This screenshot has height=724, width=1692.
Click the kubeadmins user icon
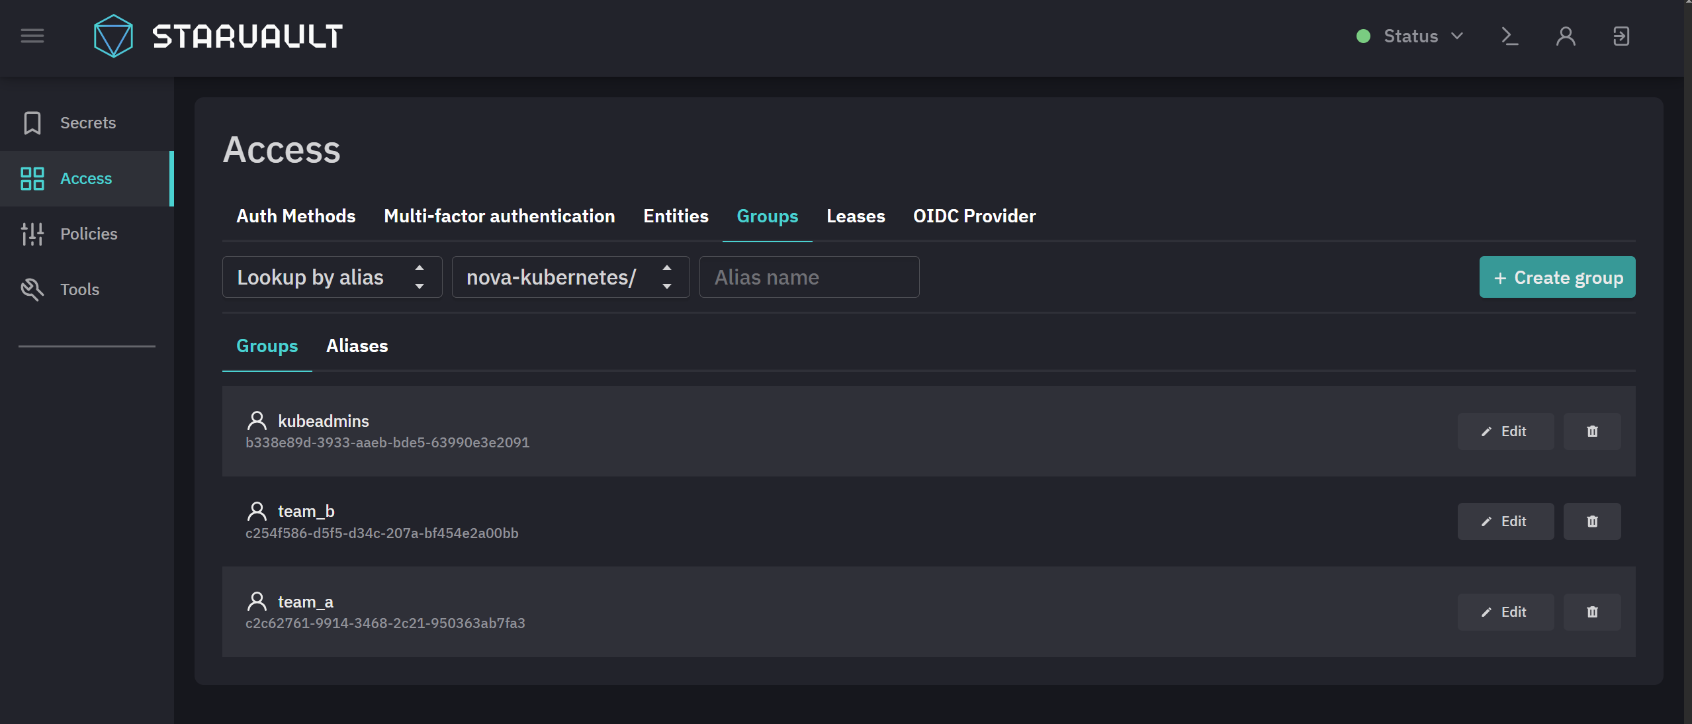tap(257, 421)
